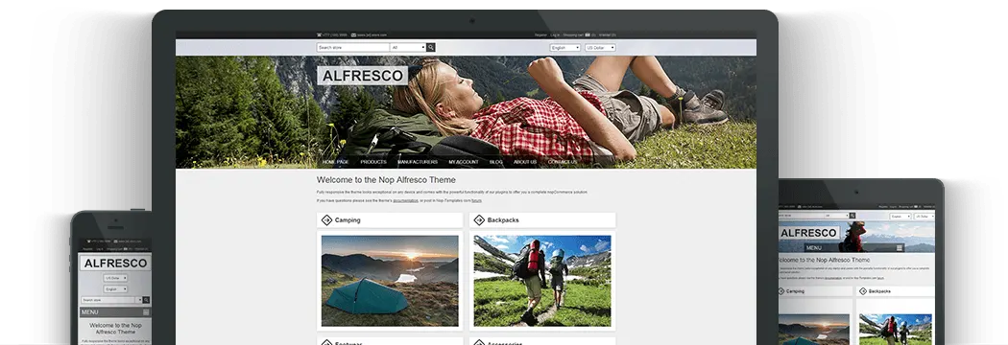Tap the search magnifier icon on the tablet
1008x345 pixels.
coord(852,216)
